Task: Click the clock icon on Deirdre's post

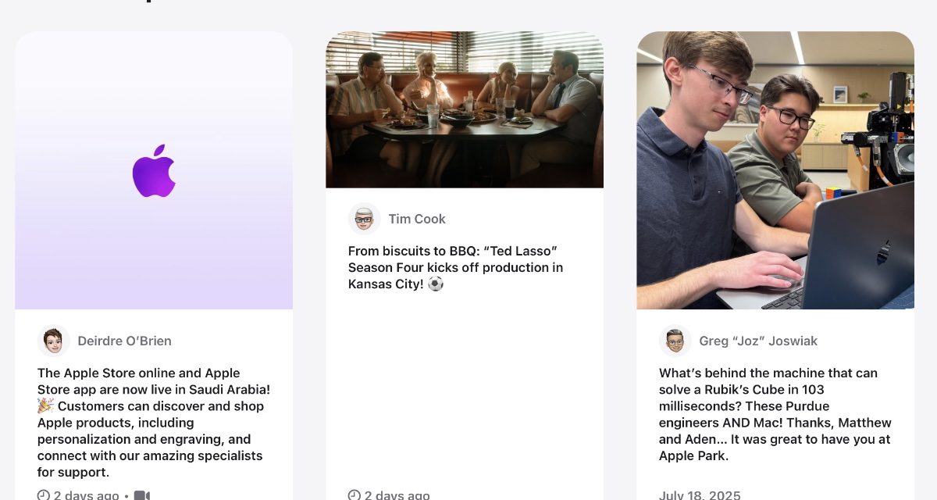Action: pos(44,495)
